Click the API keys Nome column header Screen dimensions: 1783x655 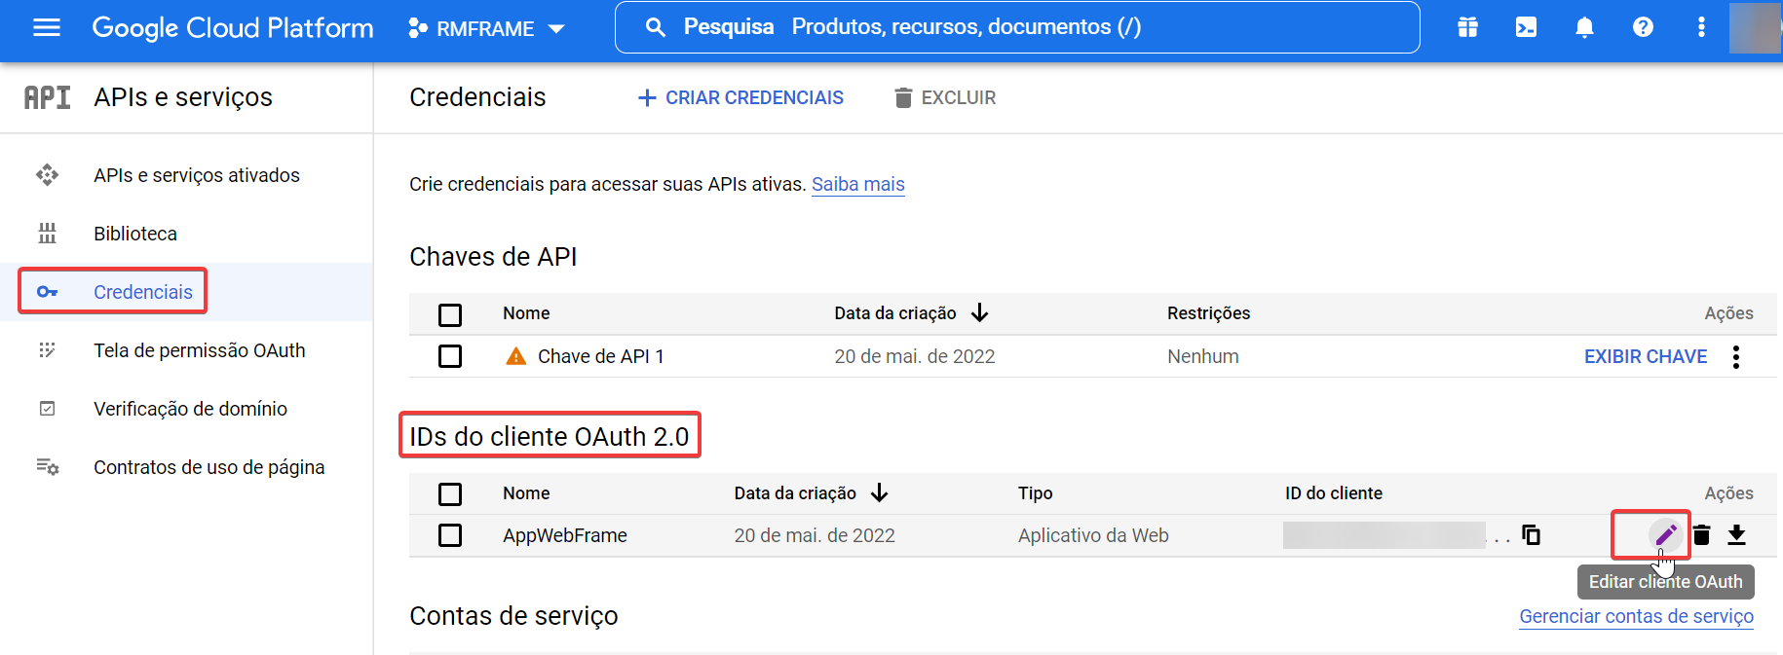tap(526, 313)
